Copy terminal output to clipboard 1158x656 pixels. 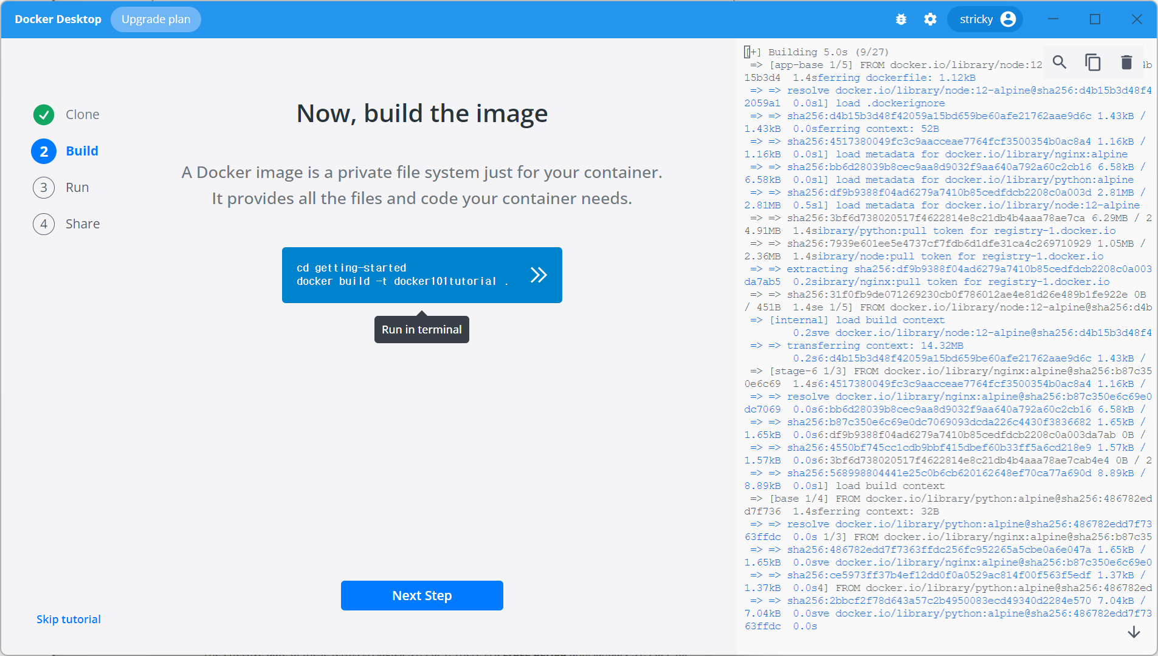coord(1093,62)
